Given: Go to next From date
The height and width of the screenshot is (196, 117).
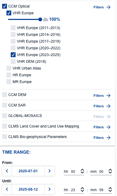Looking at the screenshot, I should pos(49,171).
